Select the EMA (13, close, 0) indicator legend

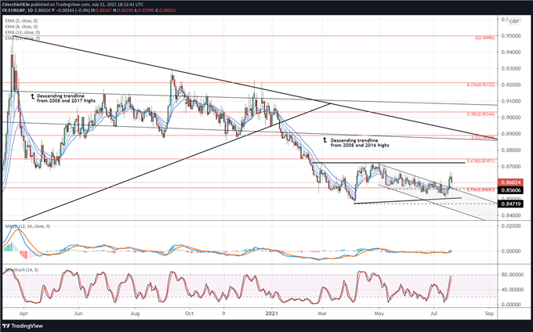point(23,32)
